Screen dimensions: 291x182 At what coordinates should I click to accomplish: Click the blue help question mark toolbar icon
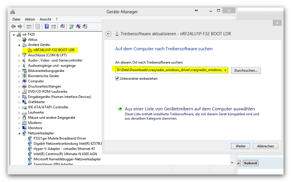47,27
